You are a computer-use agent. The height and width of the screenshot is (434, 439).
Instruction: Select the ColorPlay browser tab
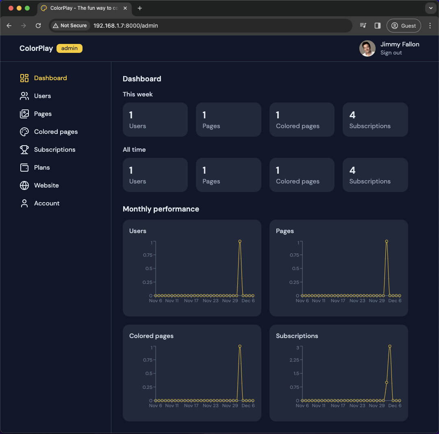pos(81,8)
